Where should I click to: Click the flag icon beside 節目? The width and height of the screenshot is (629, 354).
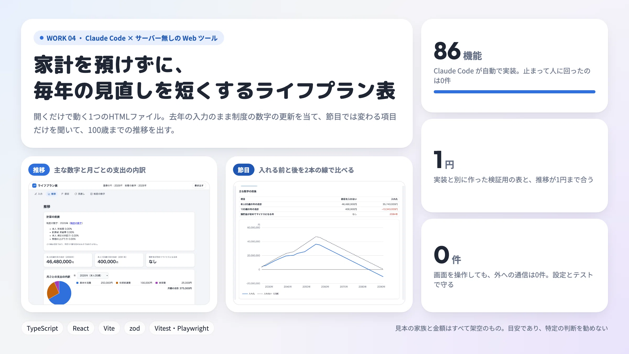pyautogui.click(x=62, y=194)
